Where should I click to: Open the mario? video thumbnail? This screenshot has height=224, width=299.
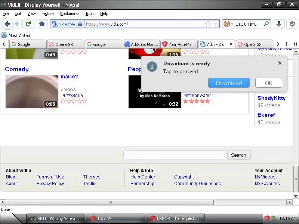click(32, 92)
